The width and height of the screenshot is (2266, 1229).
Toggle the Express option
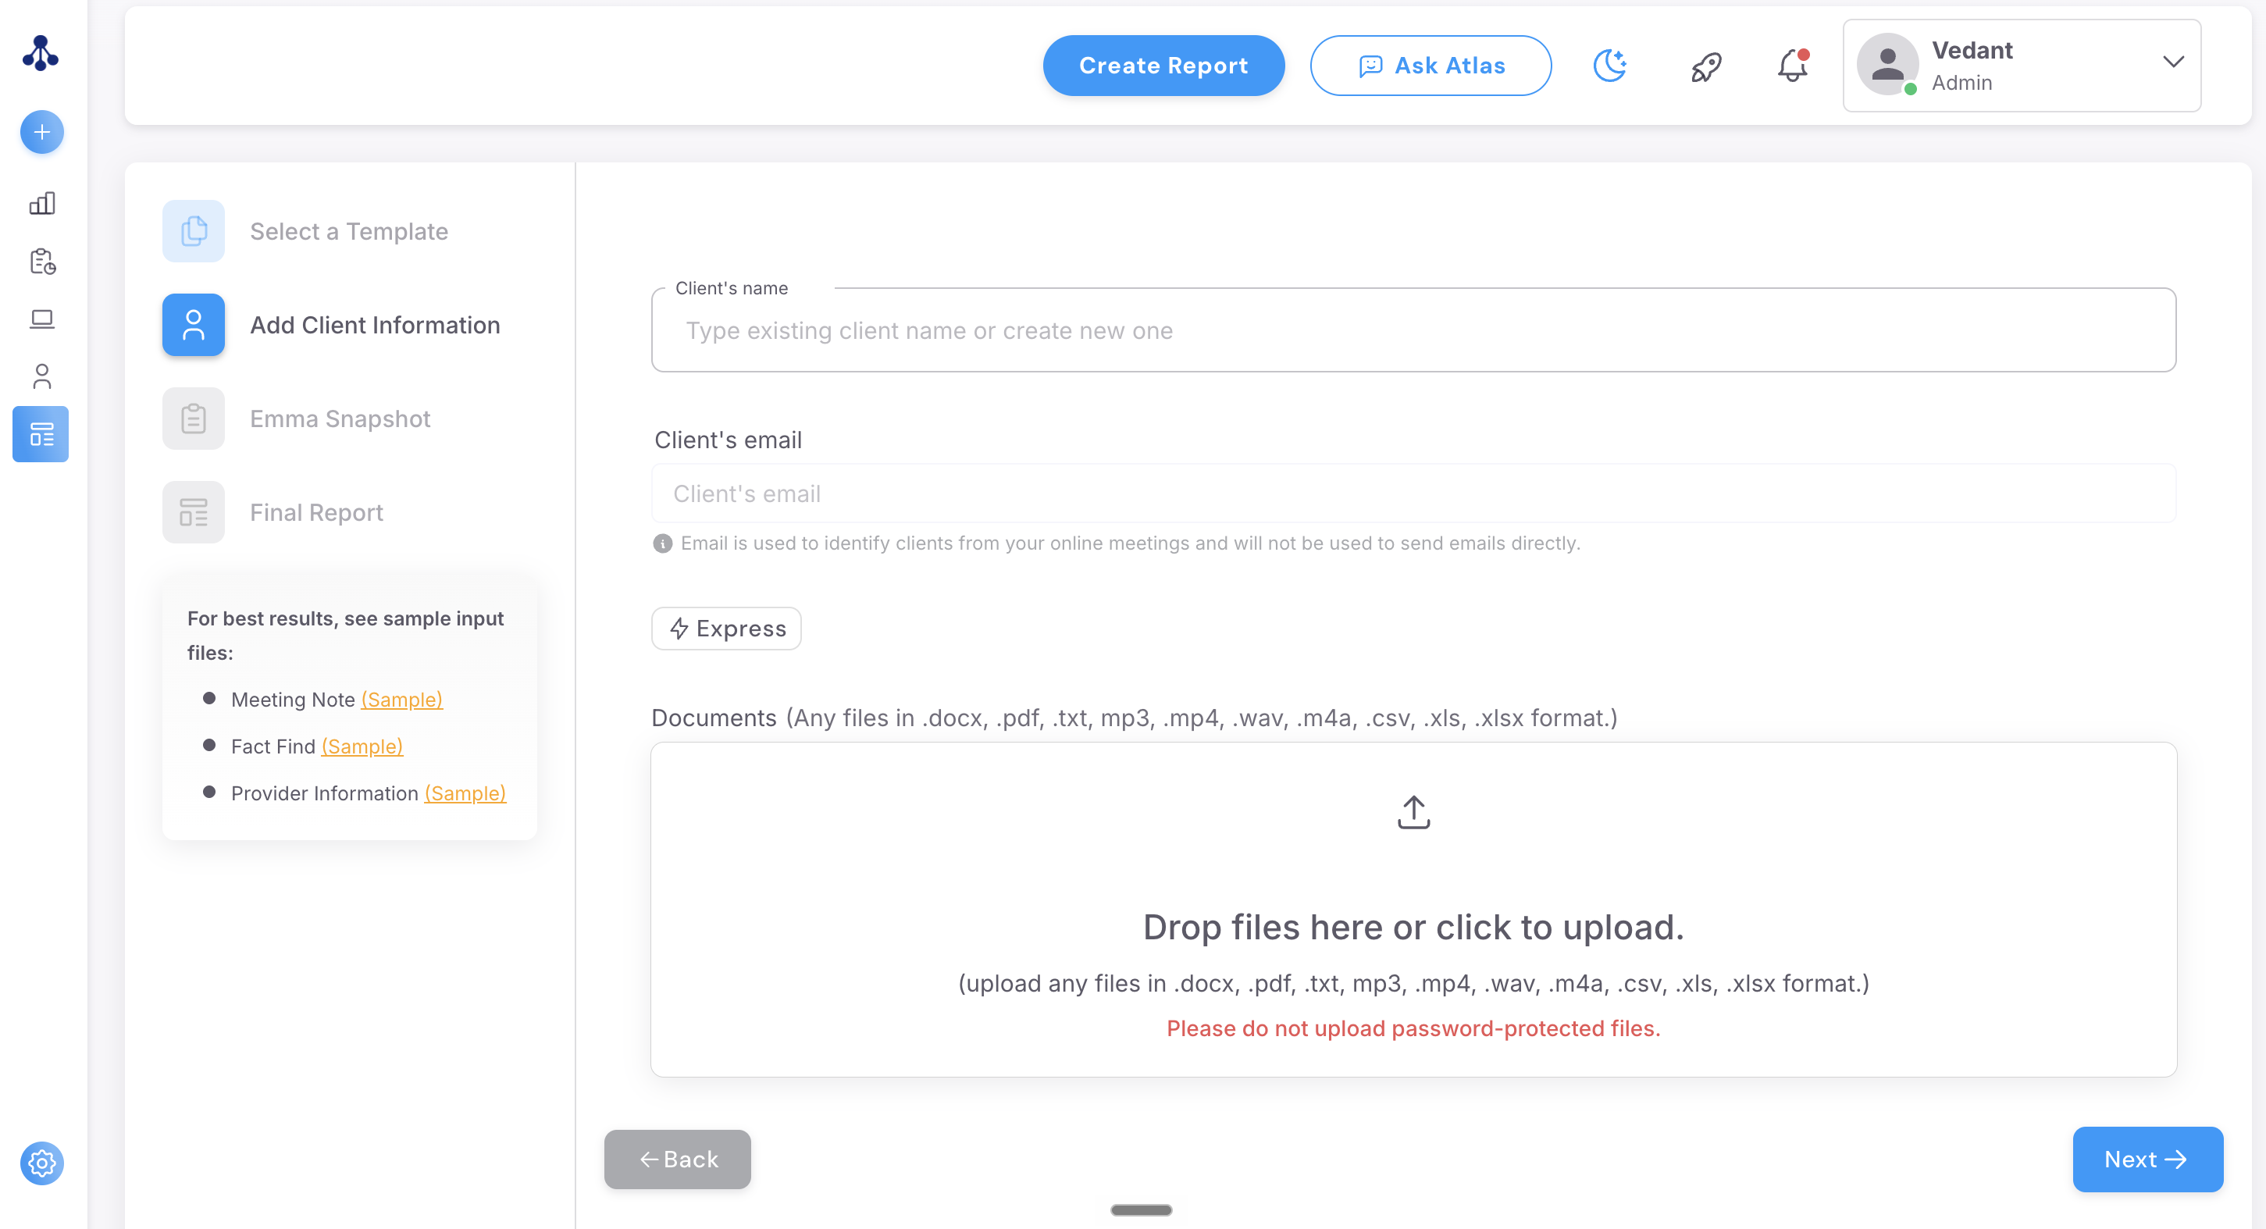point(725,628)
